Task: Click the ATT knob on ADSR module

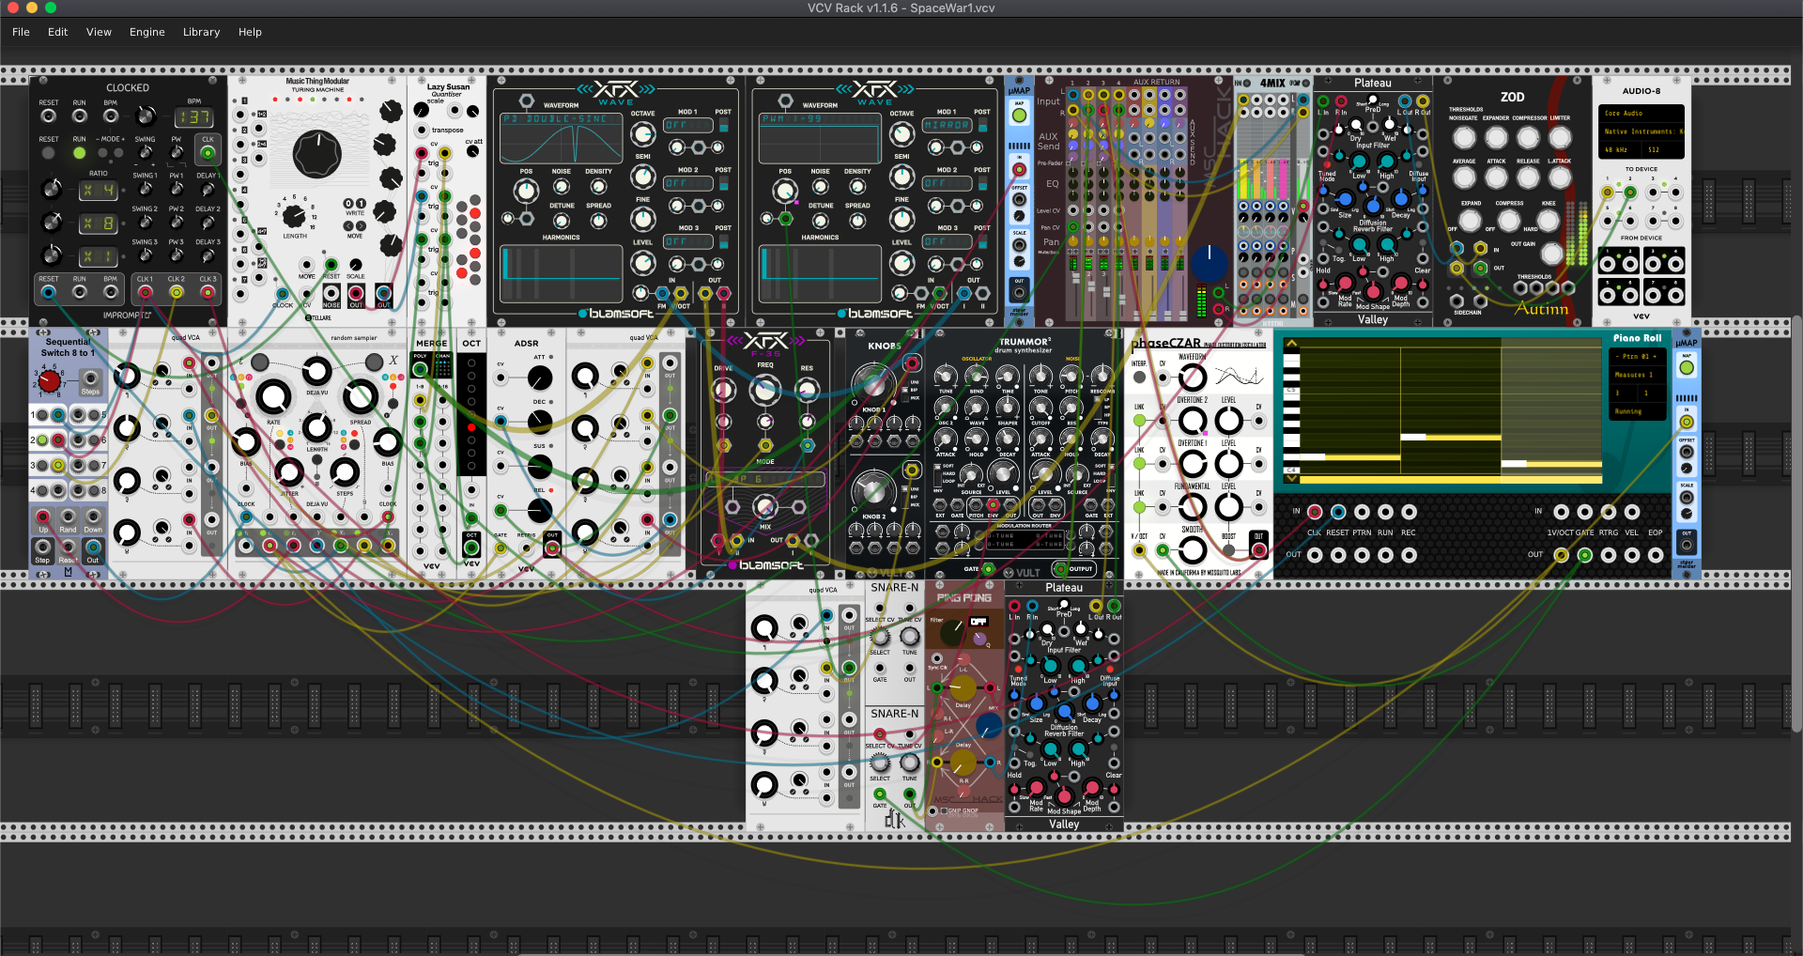Action: click(x=540, y=378)
